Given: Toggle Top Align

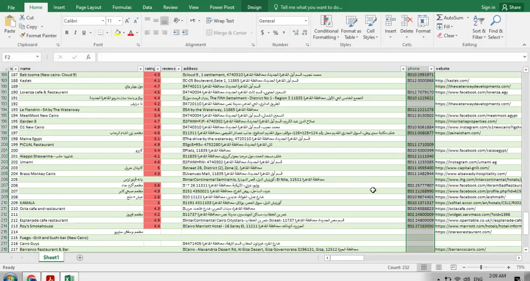Looking at the screenshot, I should click(x=147, y=21).
